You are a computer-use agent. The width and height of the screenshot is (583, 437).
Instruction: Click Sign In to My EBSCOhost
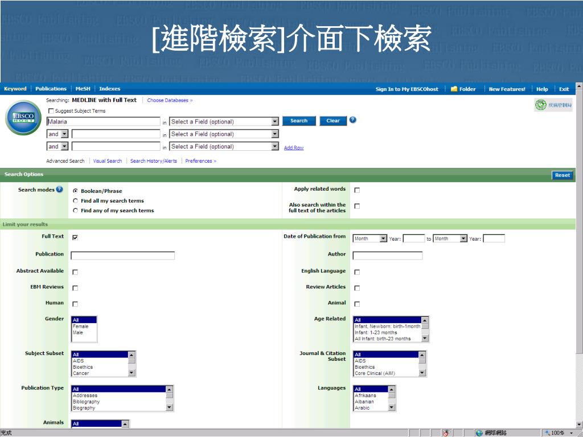point(407,89)
